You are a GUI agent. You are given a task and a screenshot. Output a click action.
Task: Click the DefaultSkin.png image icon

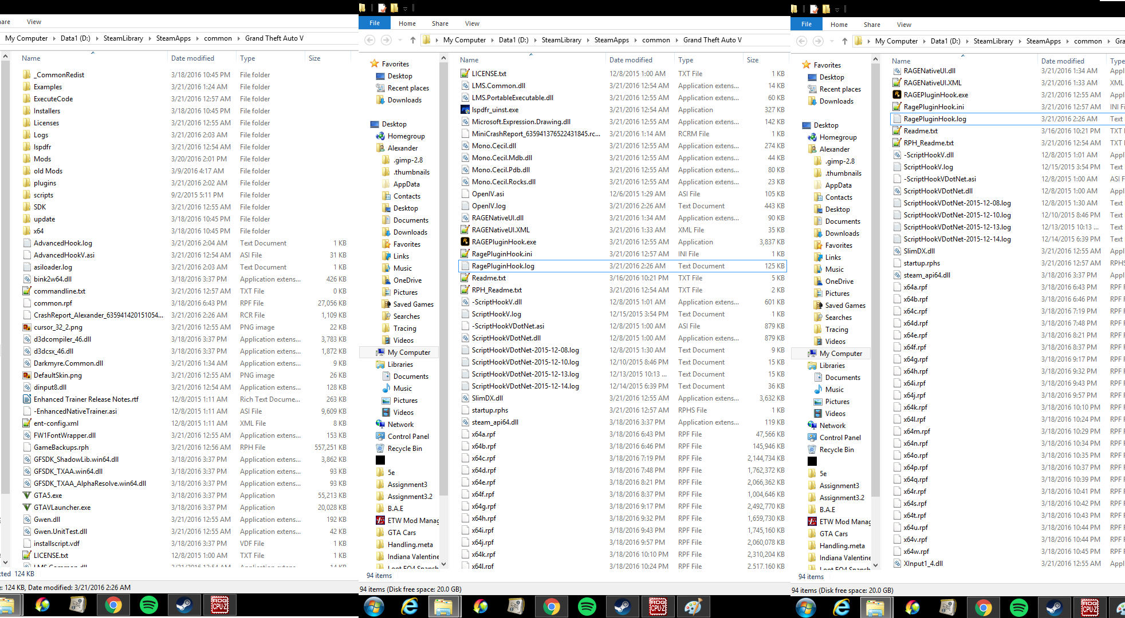(27, 375)
